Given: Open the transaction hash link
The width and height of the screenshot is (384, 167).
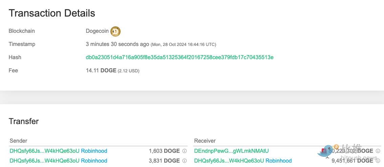Looking at the screenshot, I should point(179,57).
